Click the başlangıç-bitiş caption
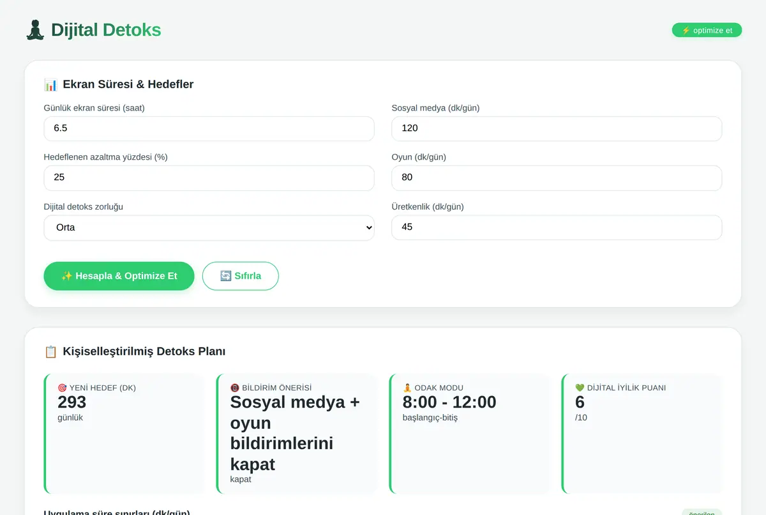Screen dimensions: 766x515 pos(430,418)
